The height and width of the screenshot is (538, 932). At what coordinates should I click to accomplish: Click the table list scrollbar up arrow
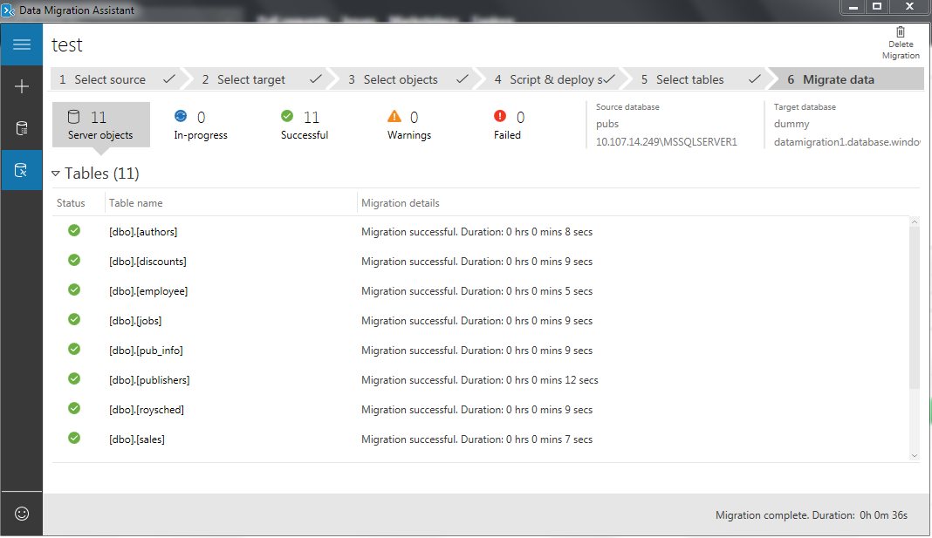(915, 221)
